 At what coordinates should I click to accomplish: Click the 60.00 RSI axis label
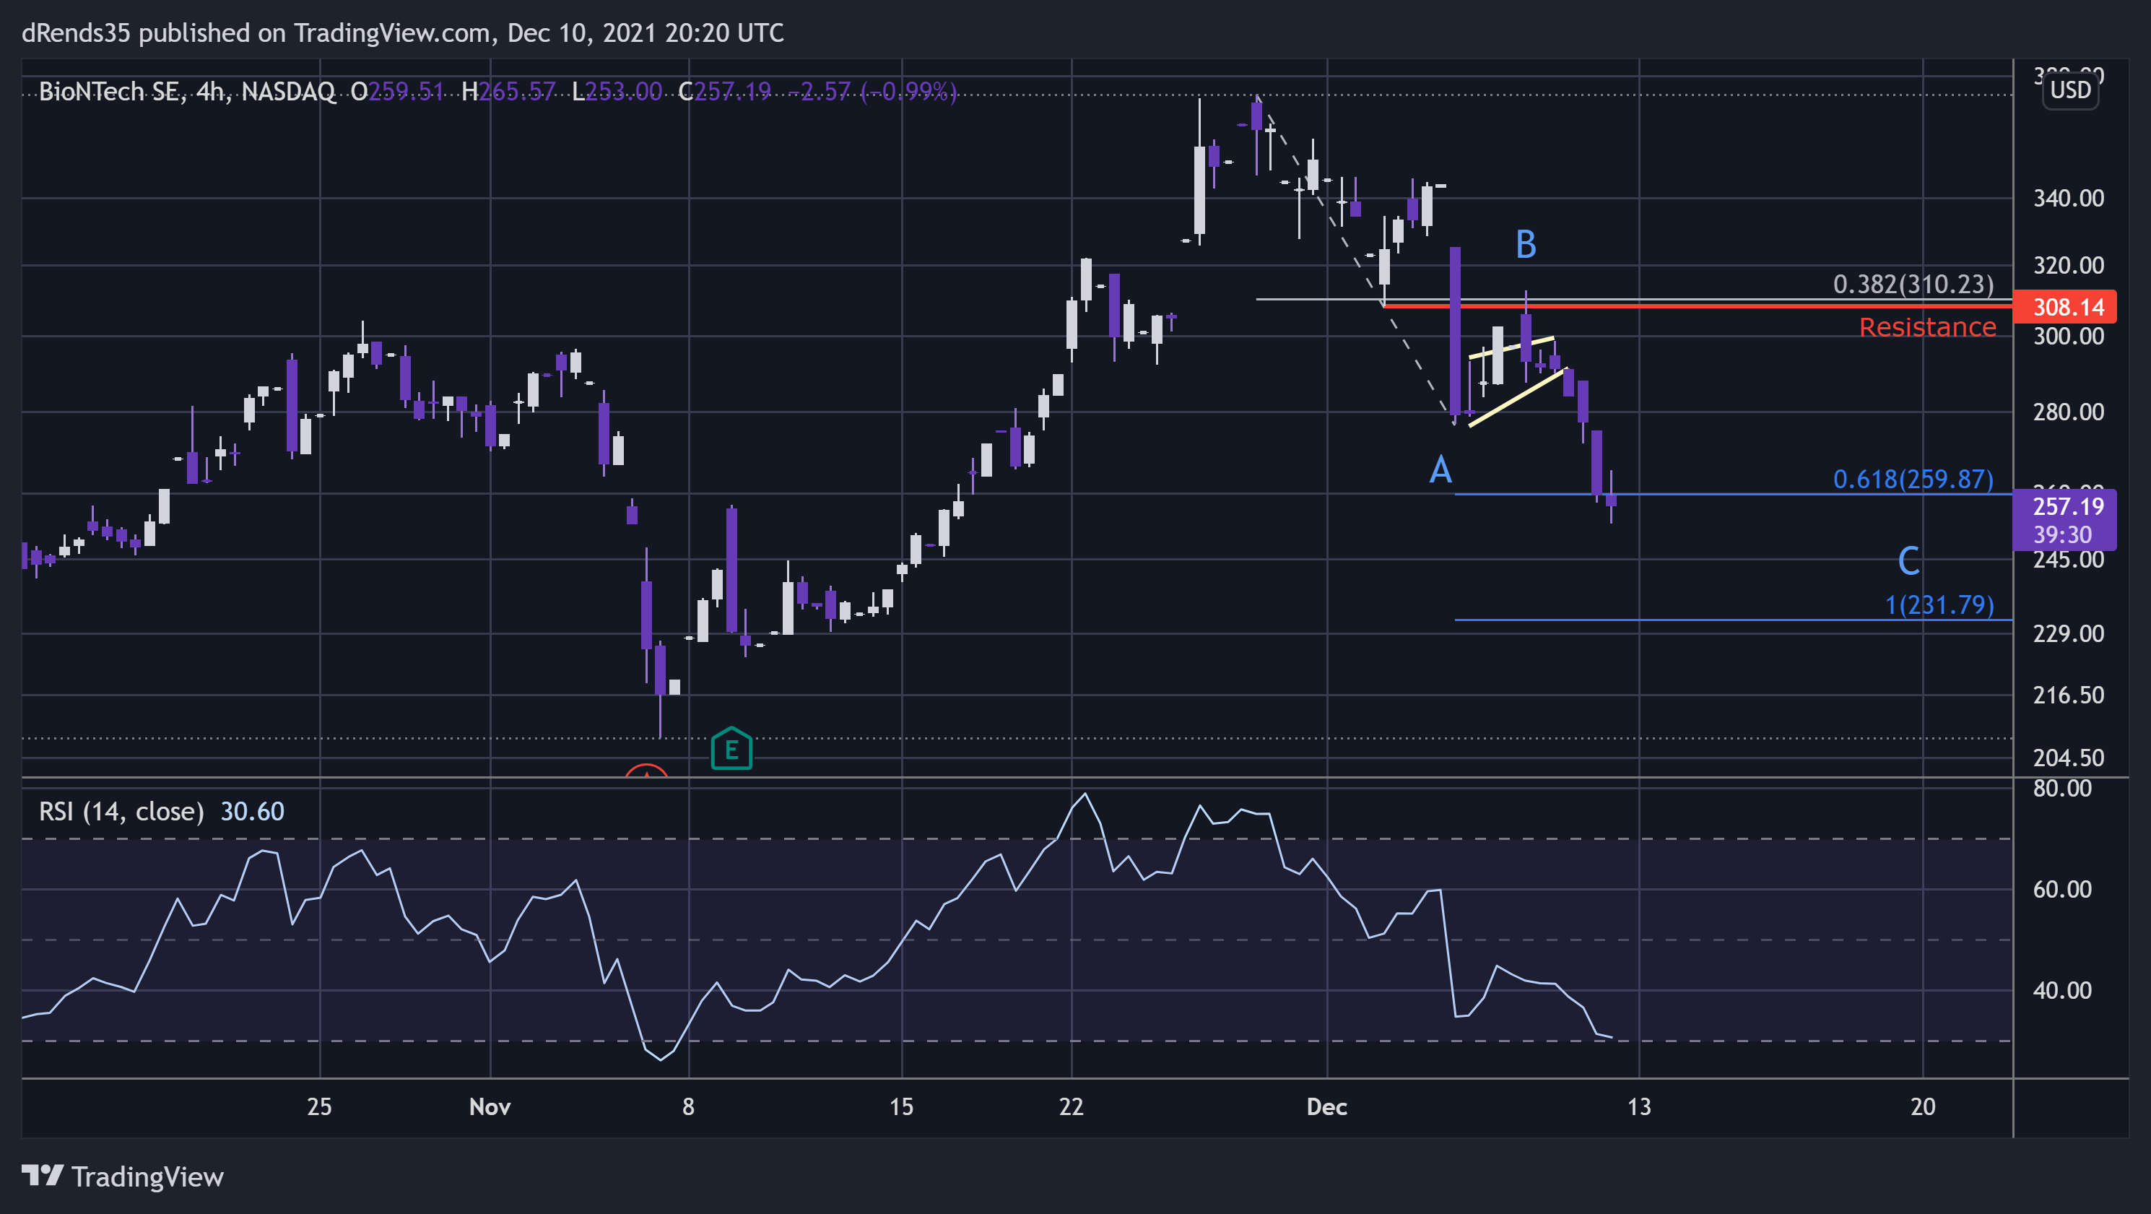point(2061,889)
